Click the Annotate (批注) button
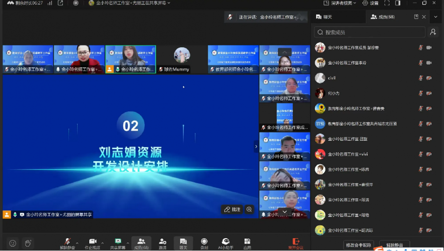The width and height of the screenshot is (444, 251). 232,209
